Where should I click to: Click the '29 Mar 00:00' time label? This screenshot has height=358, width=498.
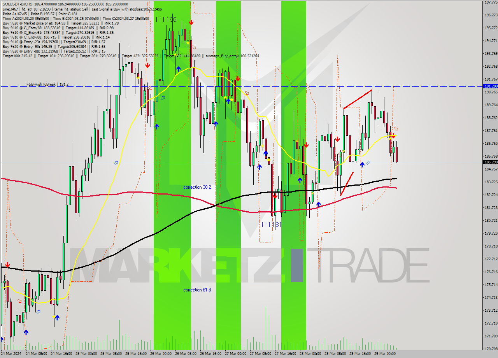385,354
